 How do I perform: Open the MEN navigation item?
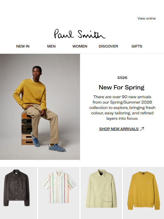[x=51, y=46]
